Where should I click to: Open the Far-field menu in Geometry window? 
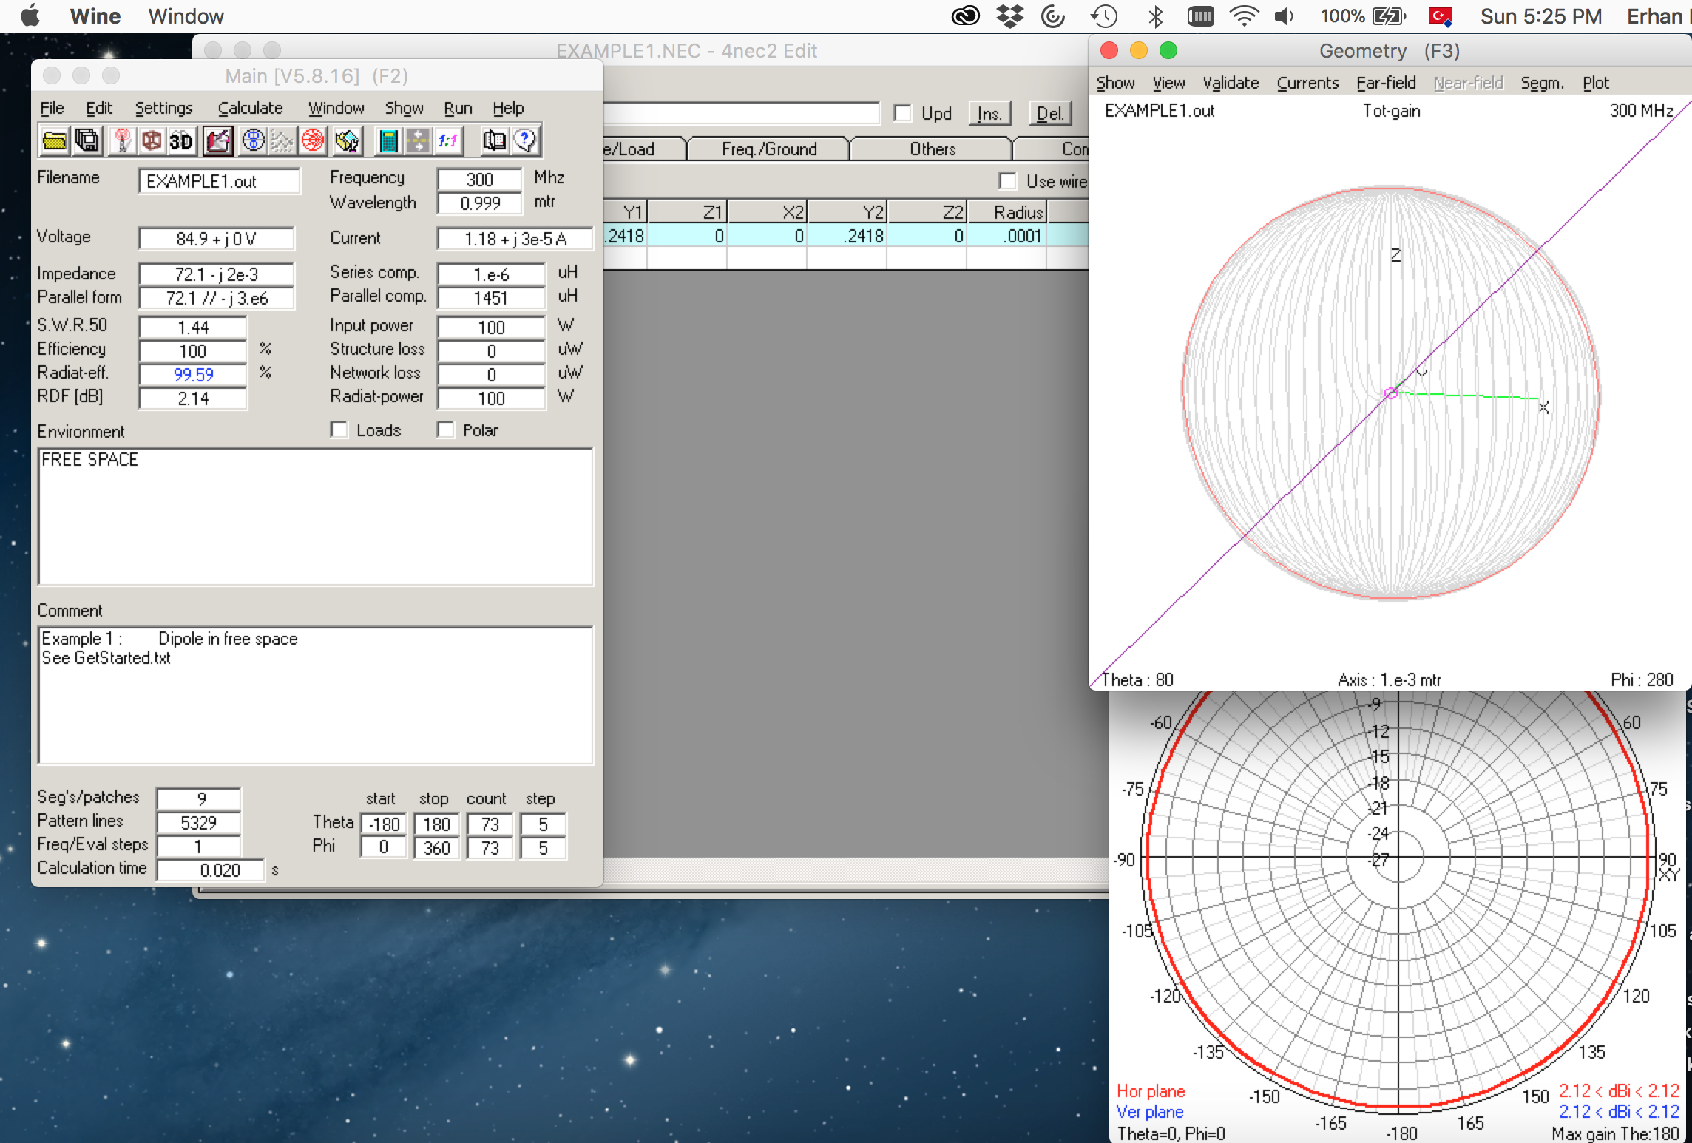pyautogui.click(x=1385, y=83)
